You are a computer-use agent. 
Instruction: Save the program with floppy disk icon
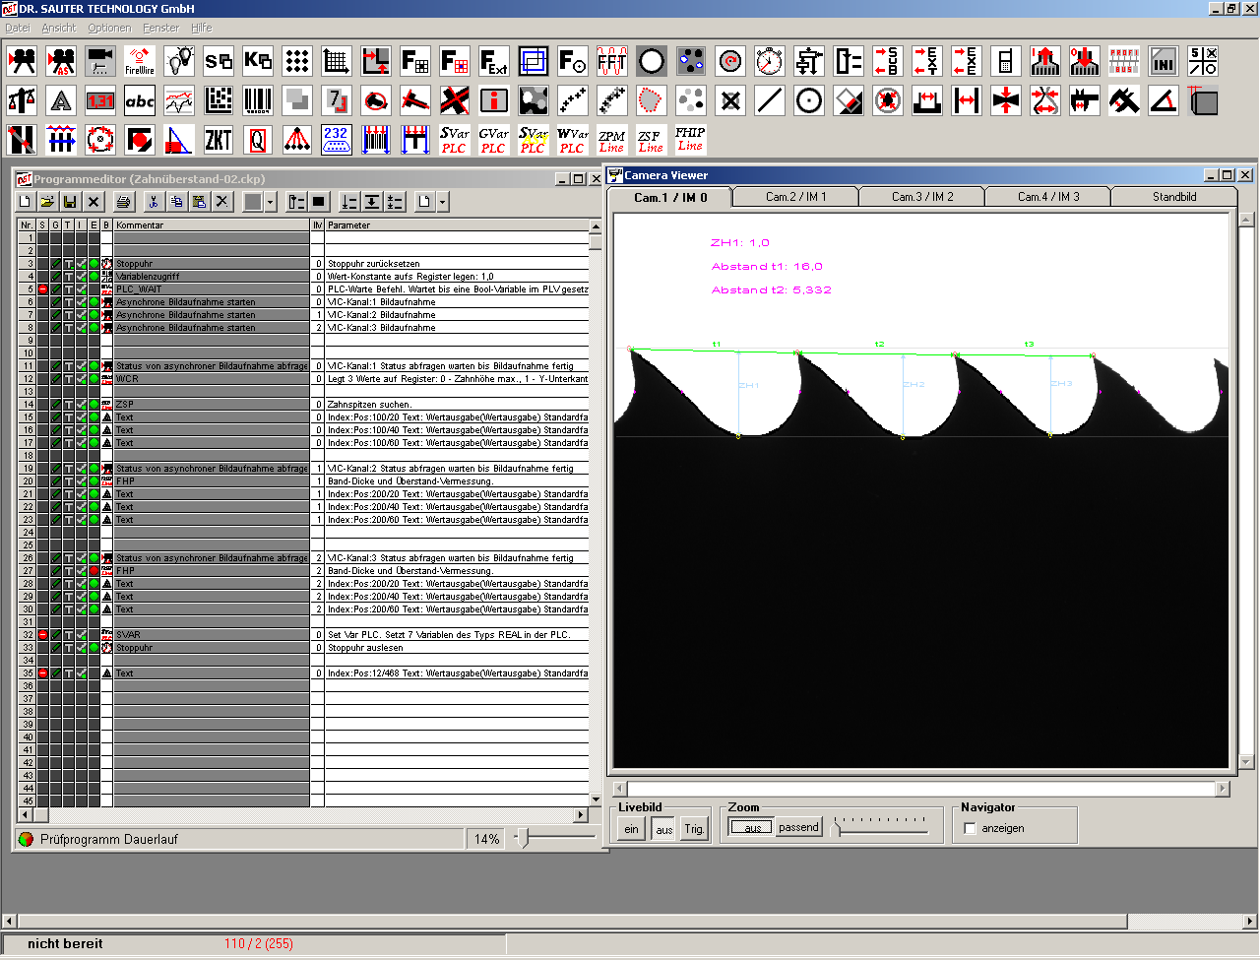pyautogui.click(x=70, y=202)
